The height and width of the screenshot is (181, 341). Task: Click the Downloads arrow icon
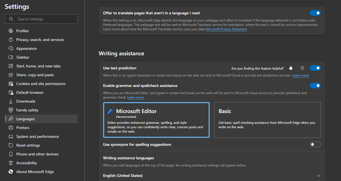click(x=11, y=101)
